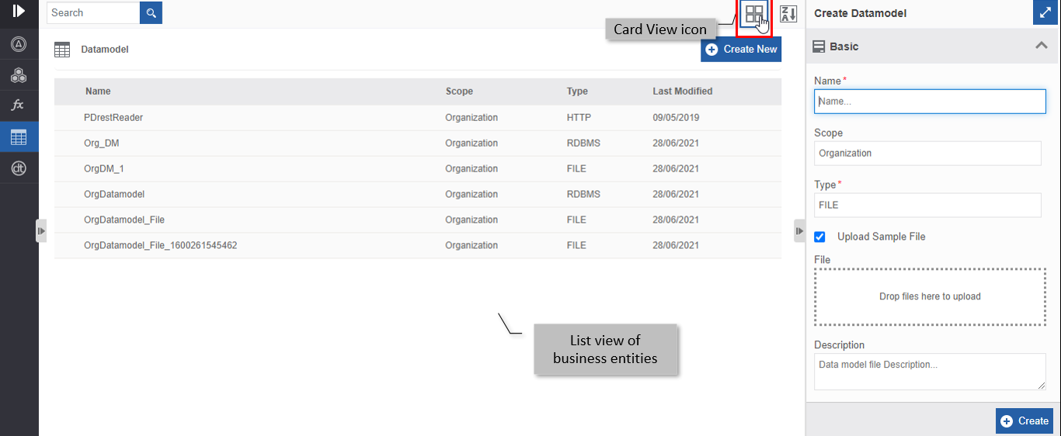Select the Datamodel table sidebar icon

[19, 137]
